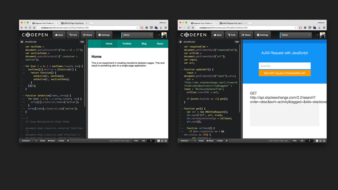Switch to the AJAX Request with JavaScript browser tab
The height and width of the screenshot is (190, 338).
click(x=233, y=23)
